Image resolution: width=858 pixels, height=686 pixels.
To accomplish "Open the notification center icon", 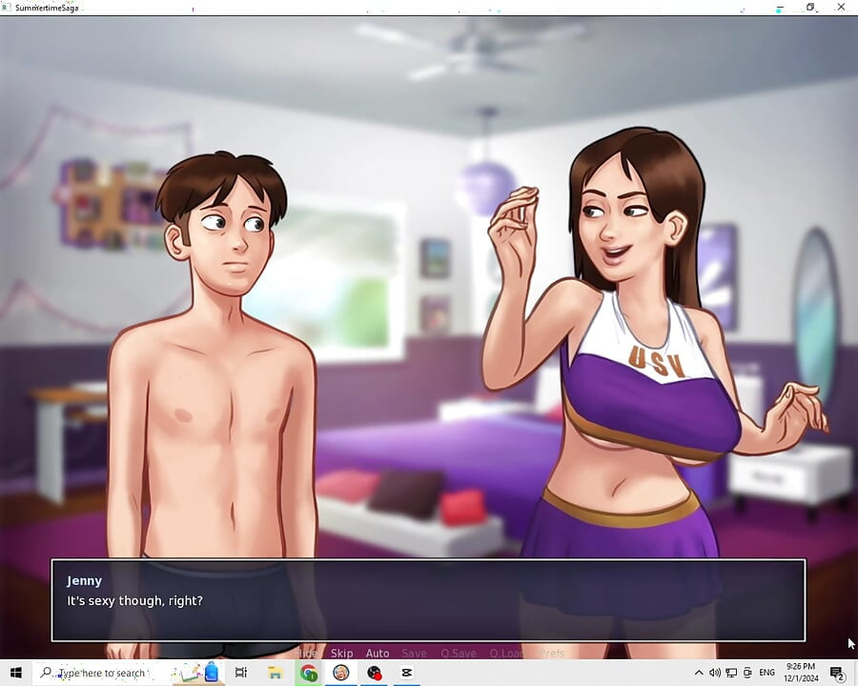I will (837, 673).
